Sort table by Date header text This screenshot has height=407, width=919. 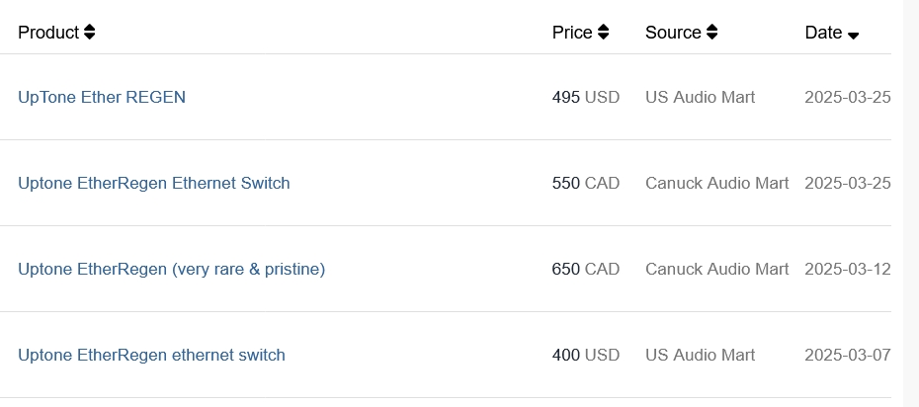coord(823,33)
